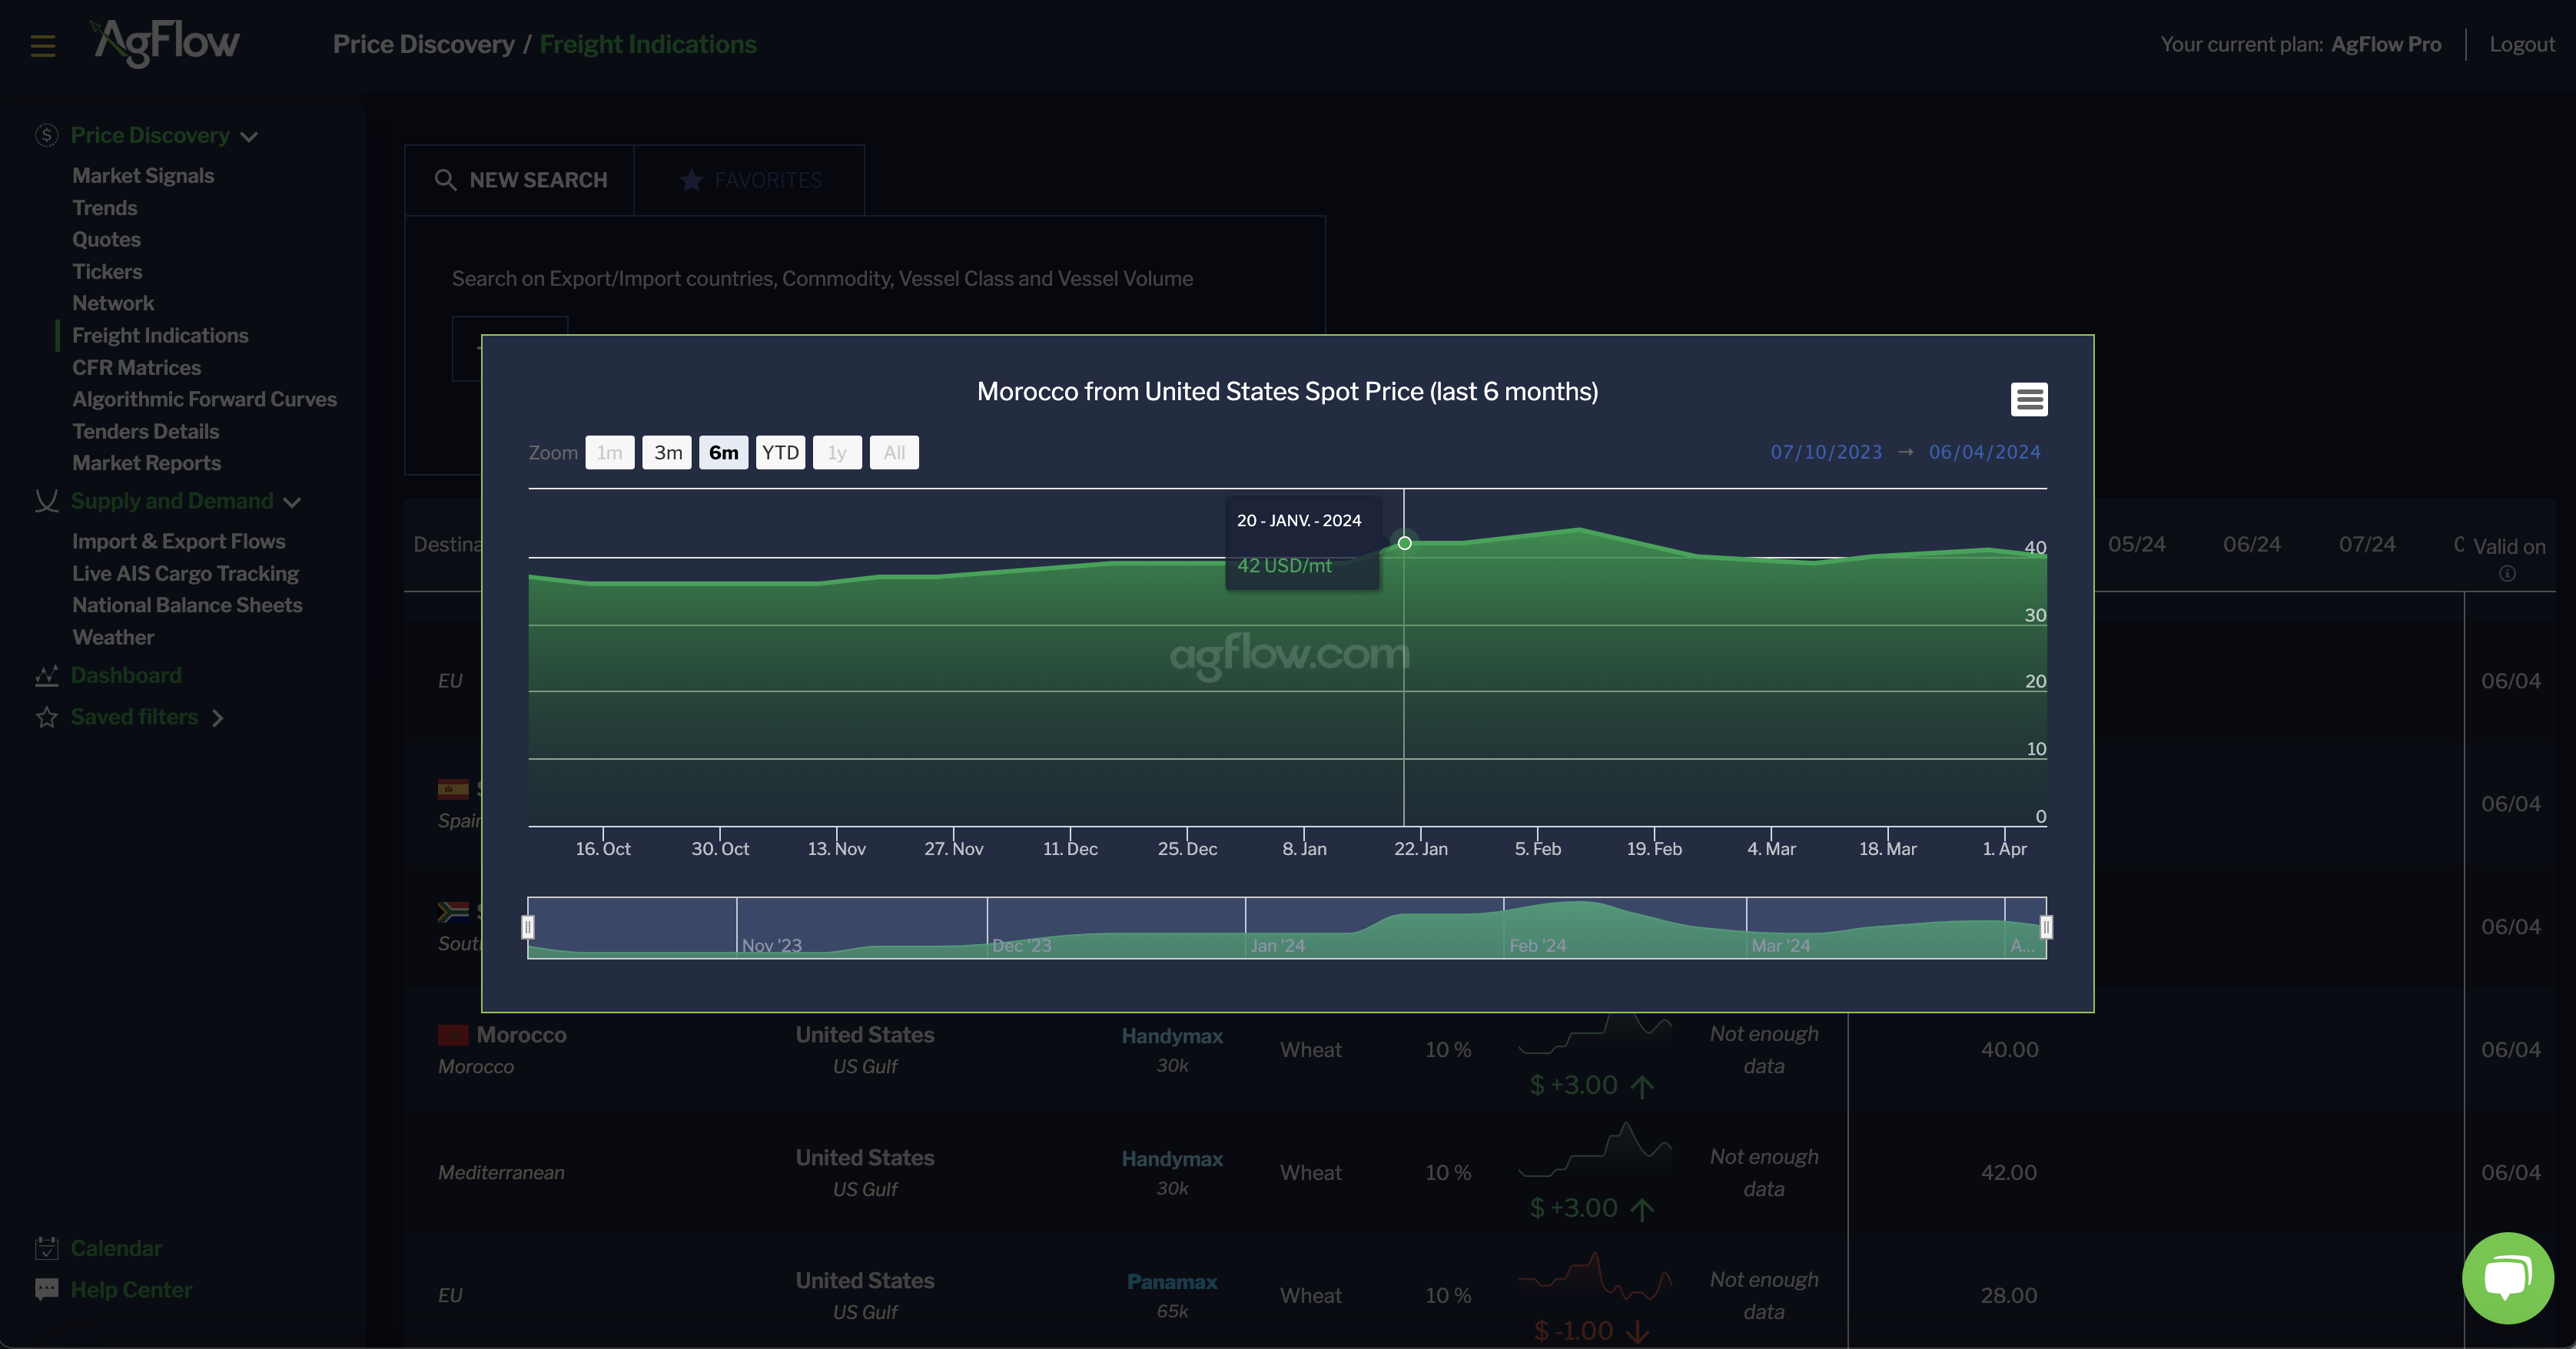Click right handle of chart navigator

click(2046, 928)
